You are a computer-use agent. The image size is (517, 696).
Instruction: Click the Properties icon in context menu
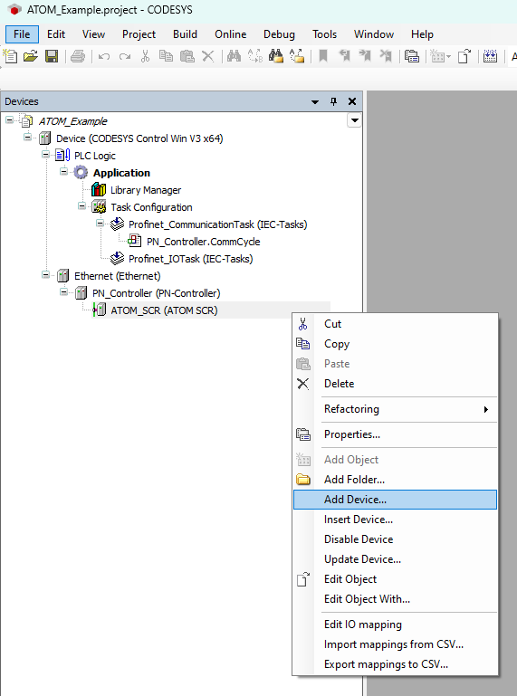pos(303,434)
